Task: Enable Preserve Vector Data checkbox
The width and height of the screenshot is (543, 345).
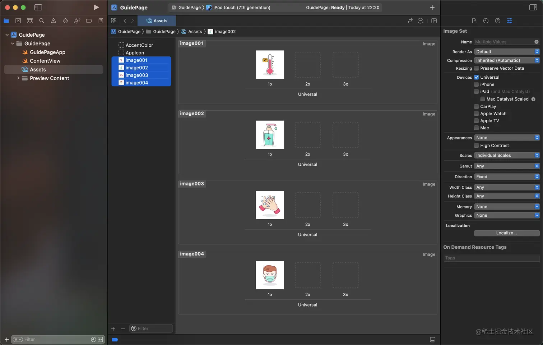Action: (476, 68)
